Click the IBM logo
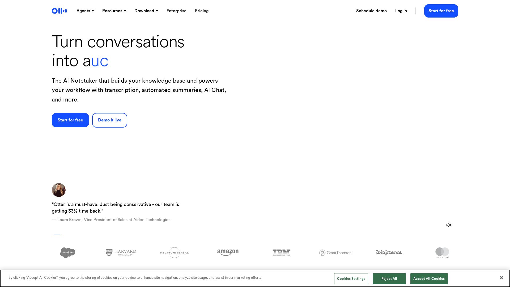 click(x=281, y=252)
